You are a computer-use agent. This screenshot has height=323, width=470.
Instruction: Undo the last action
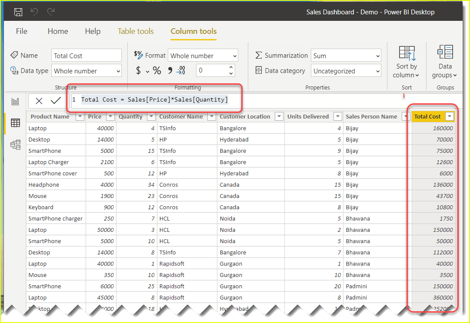[34, 12]
